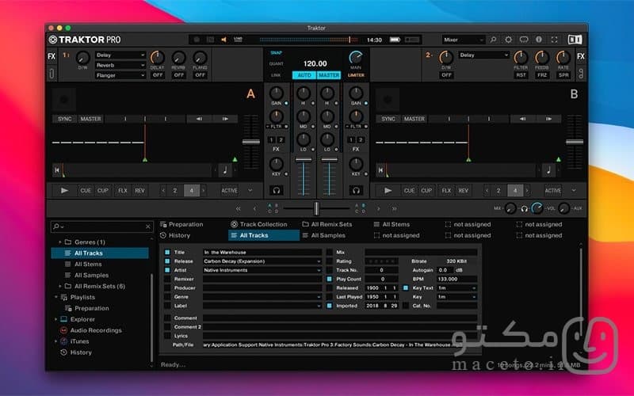
Task: Click the browser search field
Action: click(x=102, y=227)
